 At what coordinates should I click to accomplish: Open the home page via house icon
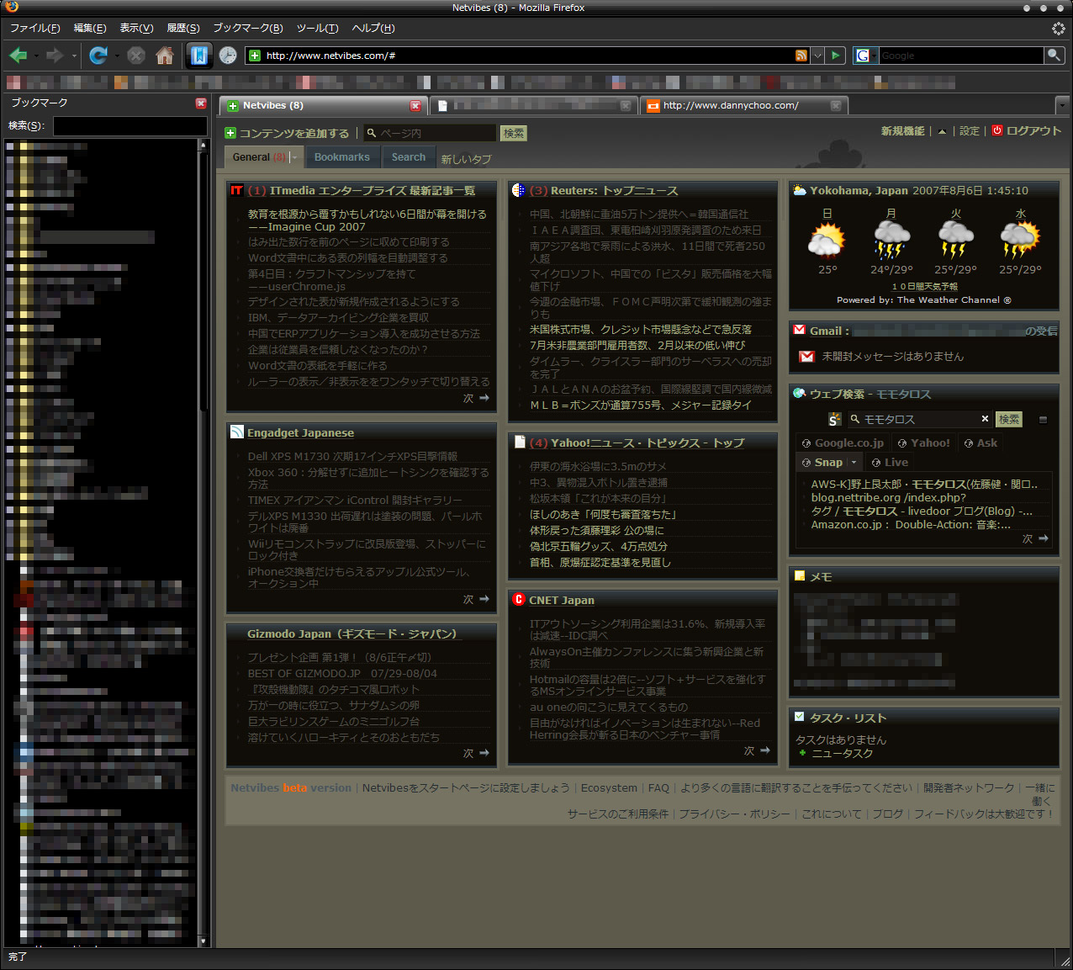[165, 56]
